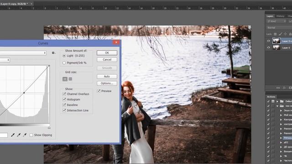The height and width of the screenshot is (164, 292).
Task: Choose the simple quarter-tone grid size icon
Action: coord(65,79)
